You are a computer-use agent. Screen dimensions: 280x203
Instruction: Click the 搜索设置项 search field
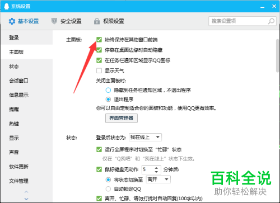242,21
